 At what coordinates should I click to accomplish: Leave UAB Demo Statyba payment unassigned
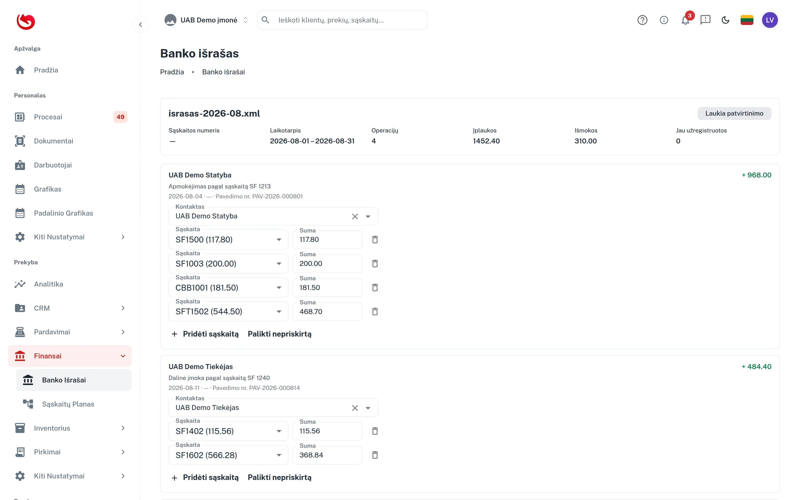coord(280,334)
